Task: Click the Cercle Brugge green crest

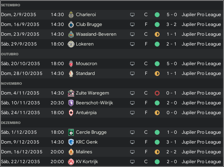Action: tap(71, 132)
